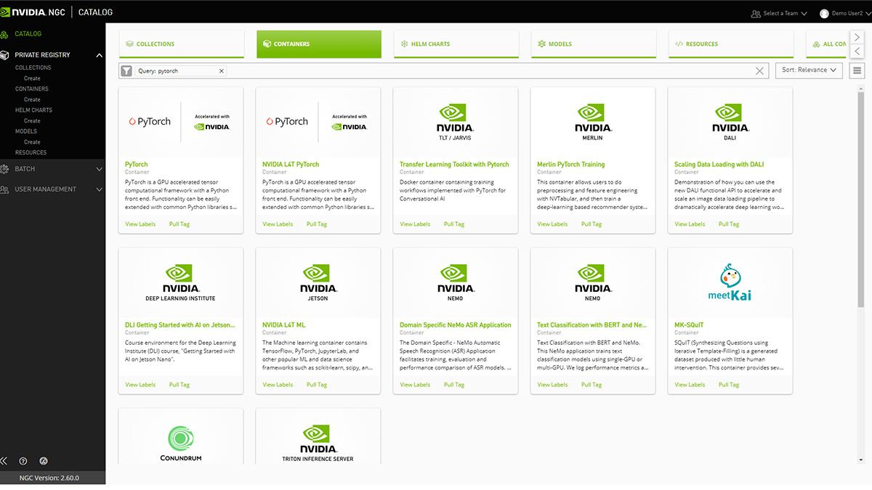Collapse sidebar using the double-chevron icon
This screenshot has width=872, height=490.
coord(6,461)
